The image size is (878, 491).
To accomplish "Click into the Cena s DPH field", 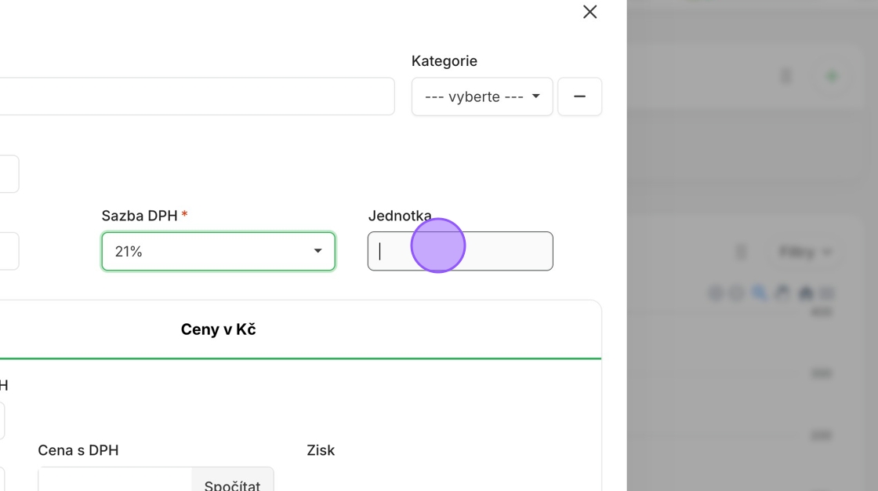I will pos(114,481).
